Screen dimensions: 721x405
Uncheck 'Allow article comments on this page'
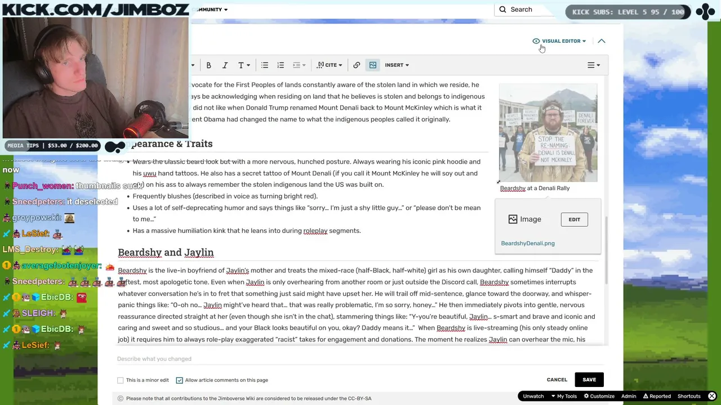(179, 380)
